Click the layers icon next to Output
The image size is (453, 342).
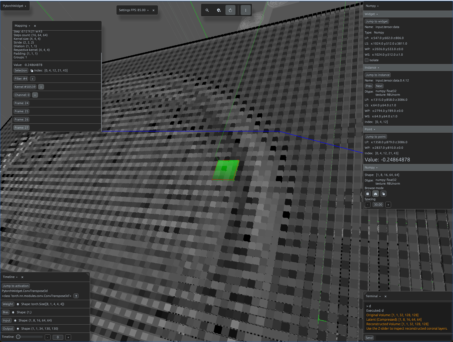(18, 329)
